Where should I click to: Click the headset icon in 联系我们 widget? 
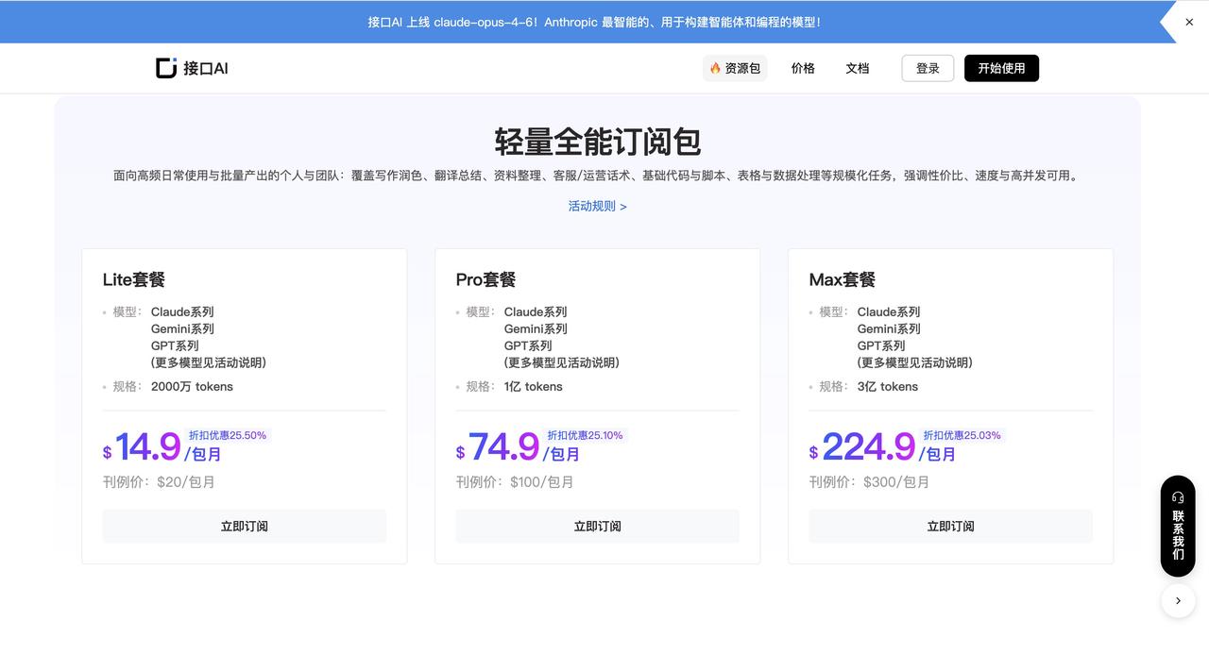1178,496
